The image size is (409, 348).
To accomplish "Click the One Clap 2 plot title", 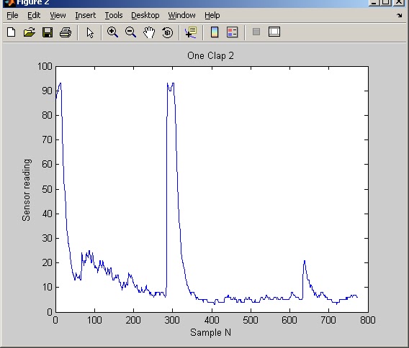I will pyautogui.click(x=210, y=56).
